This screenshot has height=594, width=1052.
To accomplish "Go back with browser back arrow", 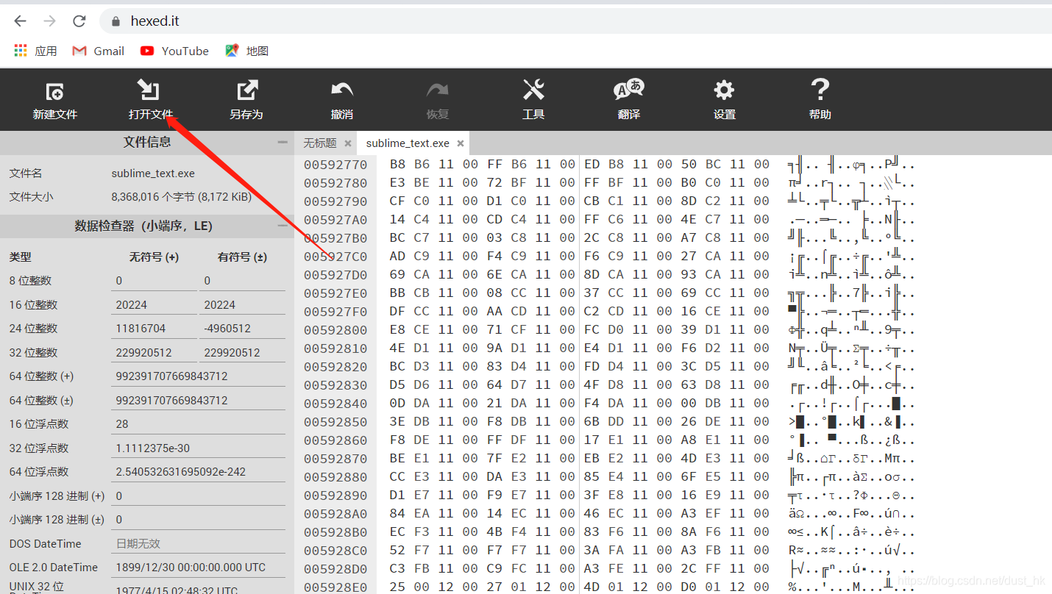I will pyautogui.click(x=20, y=21).
